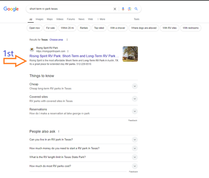Apply Where dogs are allowed filter chip

coord(144,28)
